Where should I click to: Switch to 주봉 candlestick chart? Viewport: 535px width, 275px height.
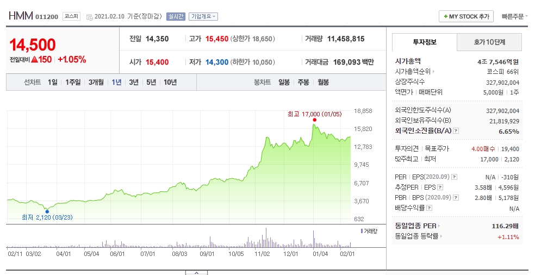click(303, 82)
